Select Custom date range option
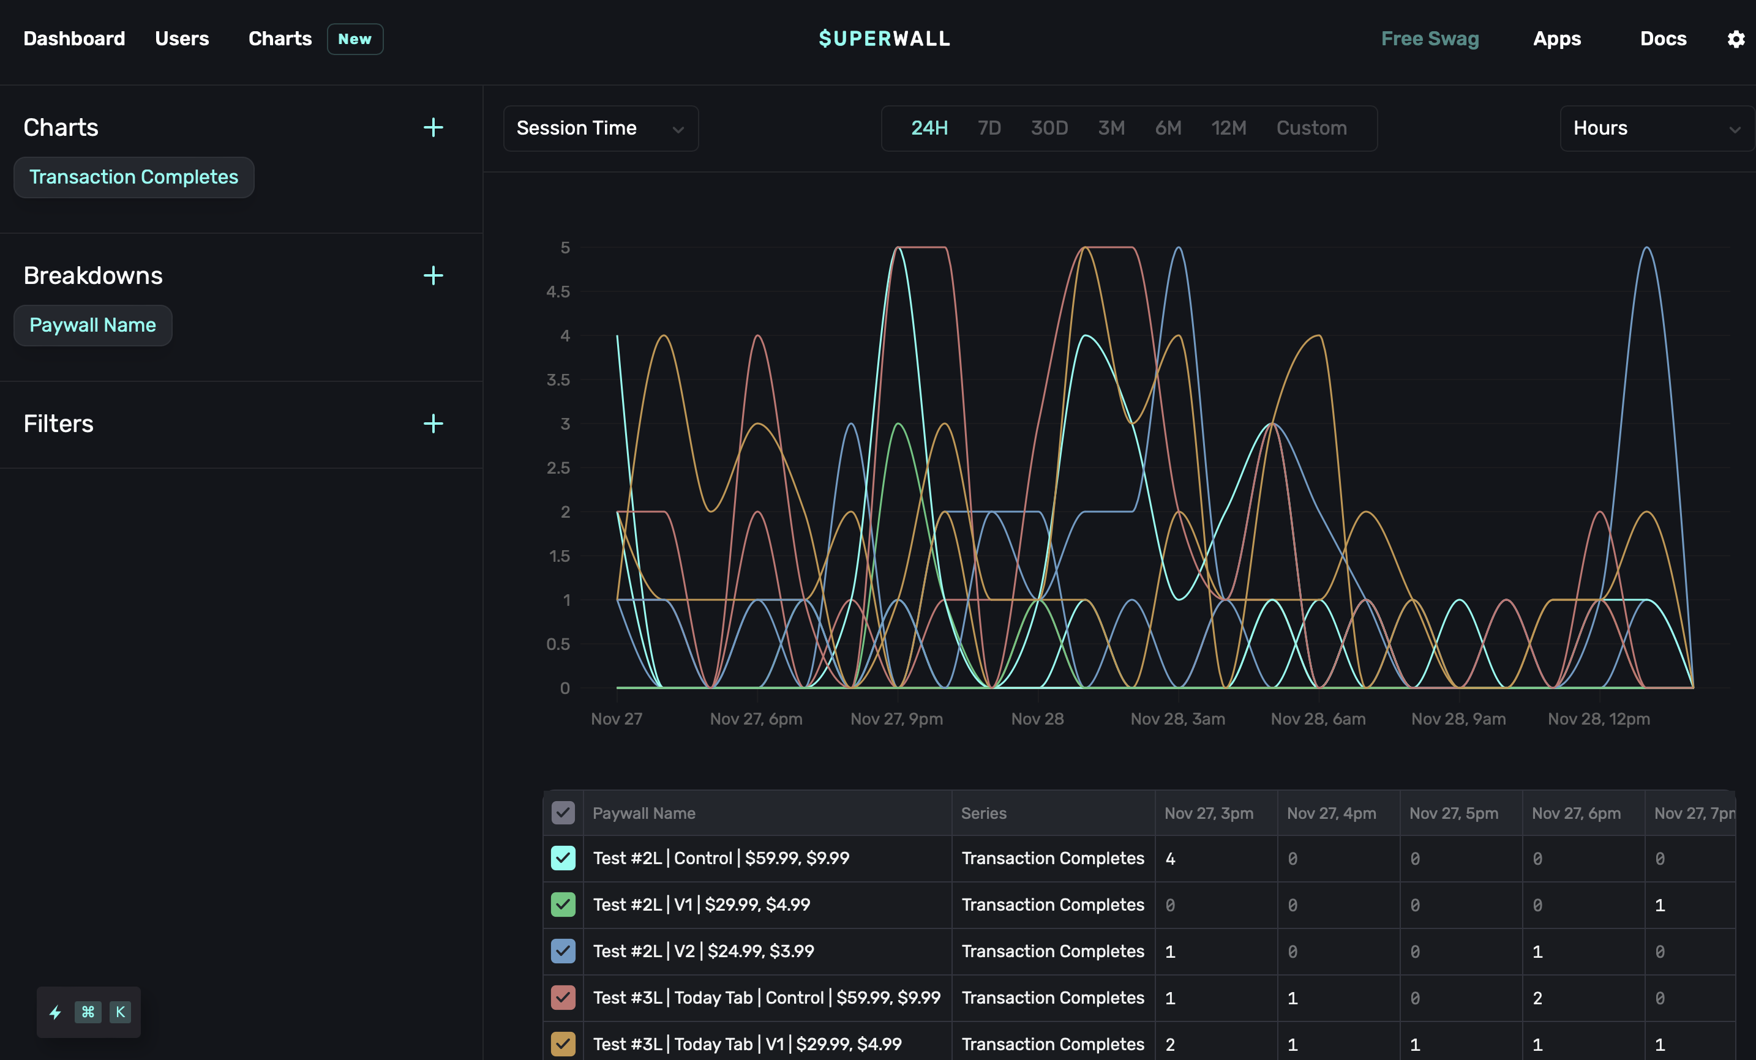 tap(1311, 129)
